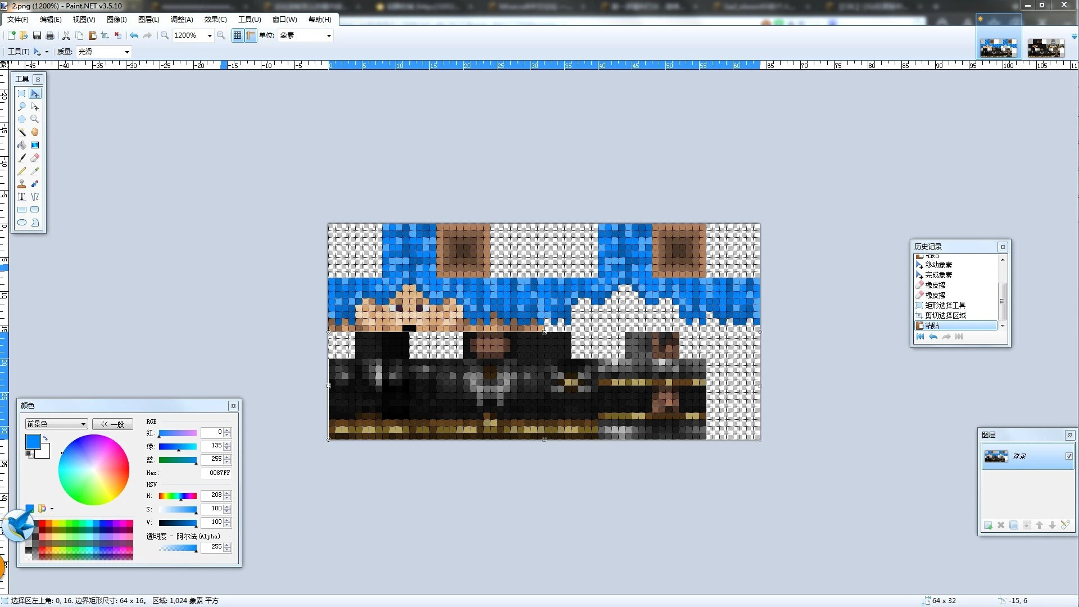Viewport: 1079px width, 607px height.
Task: Toggle the rulers button
Action: [x=251, y=35]
